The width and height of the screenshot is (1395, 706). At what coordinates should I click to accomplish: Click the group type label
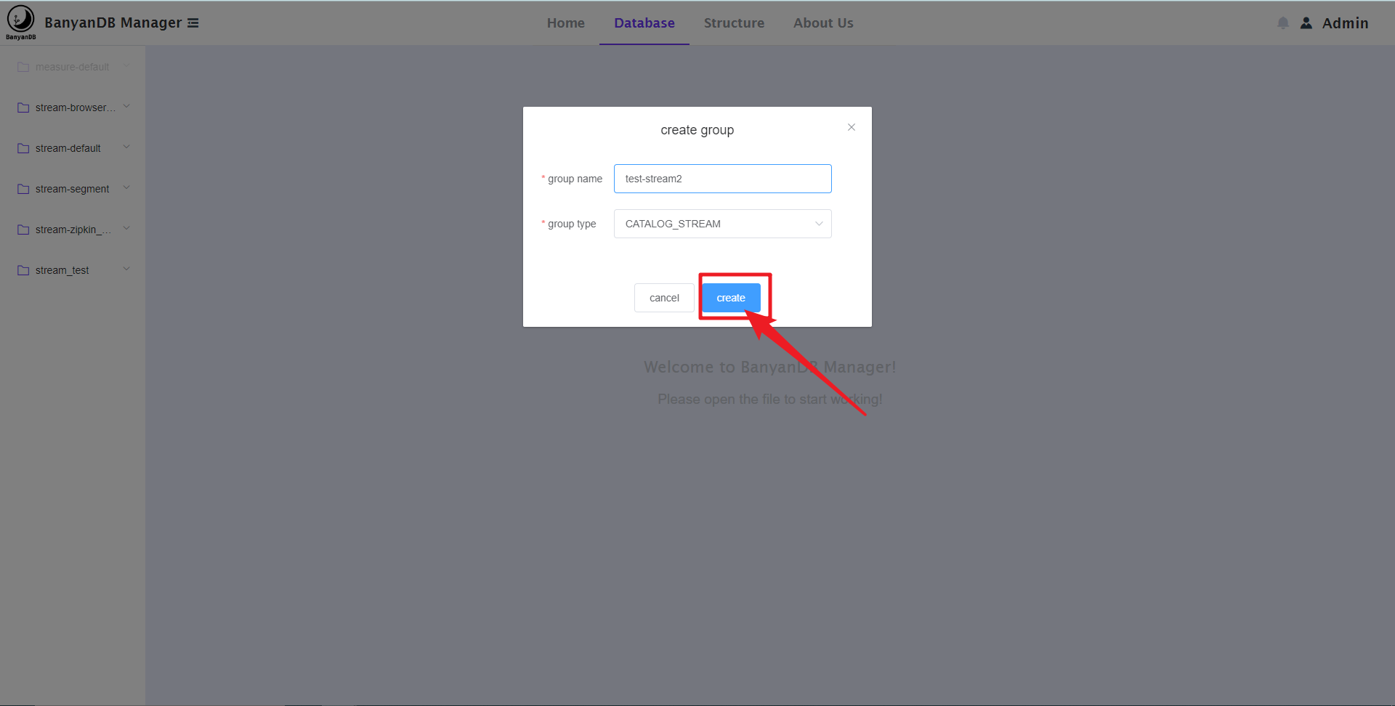coord(572,224)
